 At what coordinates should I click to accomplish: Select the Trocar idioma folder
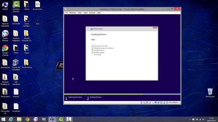tap(27, 64)
